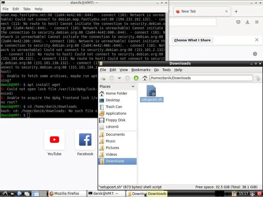The width and height of the screenshot is (263, 197).
Task: Open a new Firefox tab with plus button
Action: (236, 11)
